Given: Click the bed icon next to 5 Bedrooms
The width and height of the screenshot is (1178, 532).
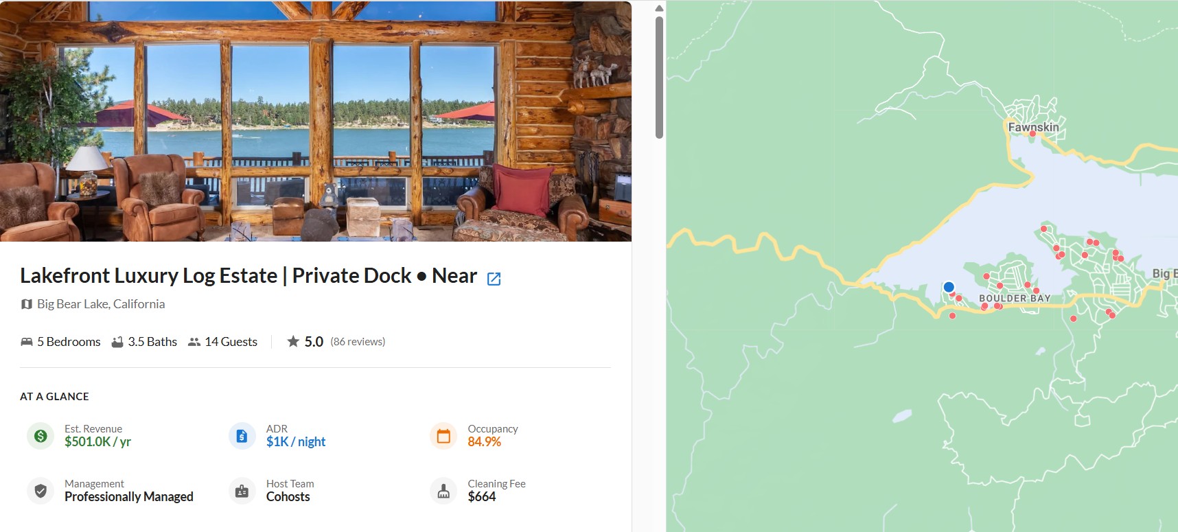Looking at the screenshot, I should pyautogui.click(x=27, y=342).
